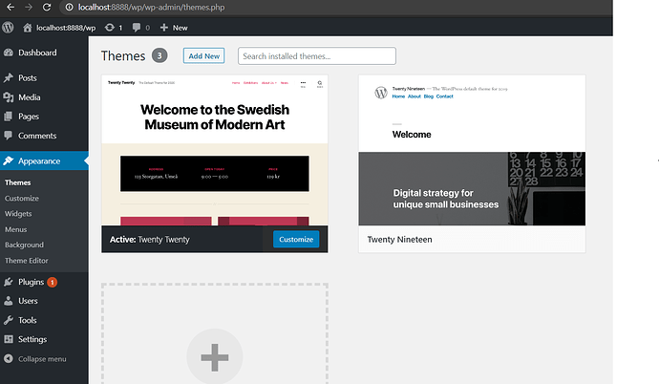
Task: Click the Dashboard gauge icon in sidebar
Action: (x=9, y=53)
